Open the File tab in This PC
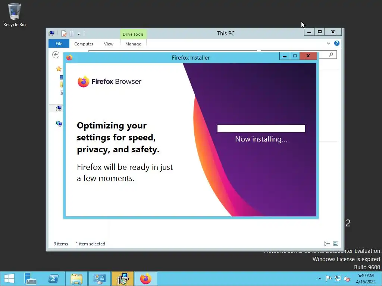Viewport: 382px width, 286px height. point(59,44)
